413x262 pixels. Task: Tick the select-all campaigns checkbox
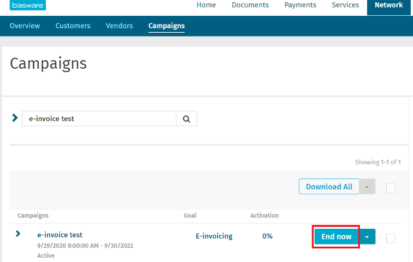(391, 188)
